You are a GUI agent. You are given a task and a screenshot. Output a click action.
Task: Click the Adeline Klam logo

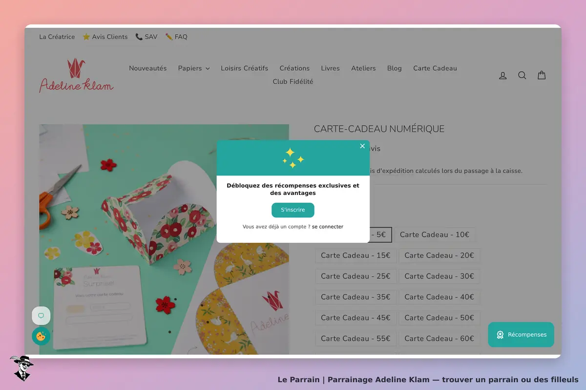pos(76,76)
